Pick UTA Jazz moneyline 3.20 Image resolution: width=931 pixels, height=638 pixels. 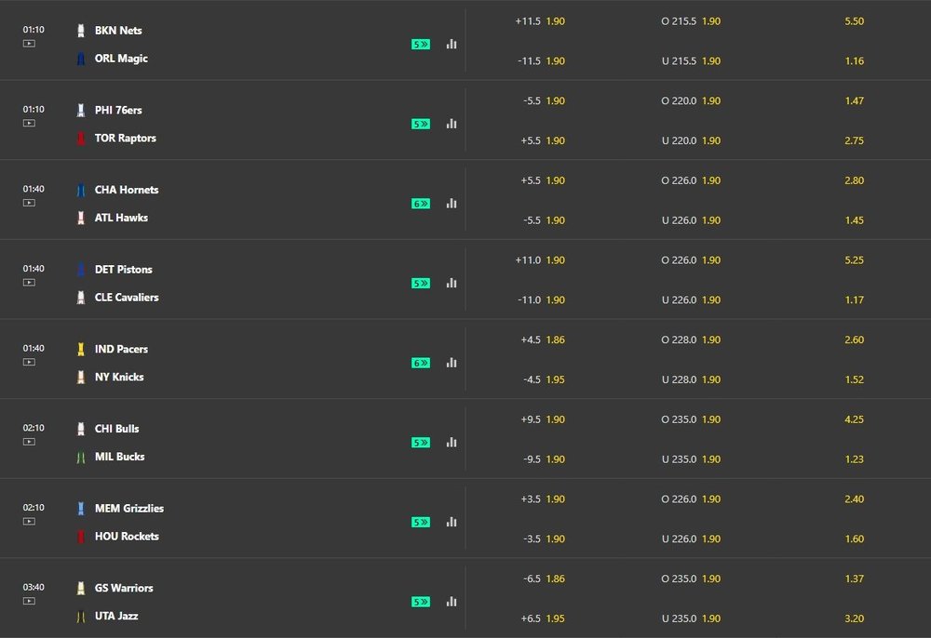tap(854, 618)
